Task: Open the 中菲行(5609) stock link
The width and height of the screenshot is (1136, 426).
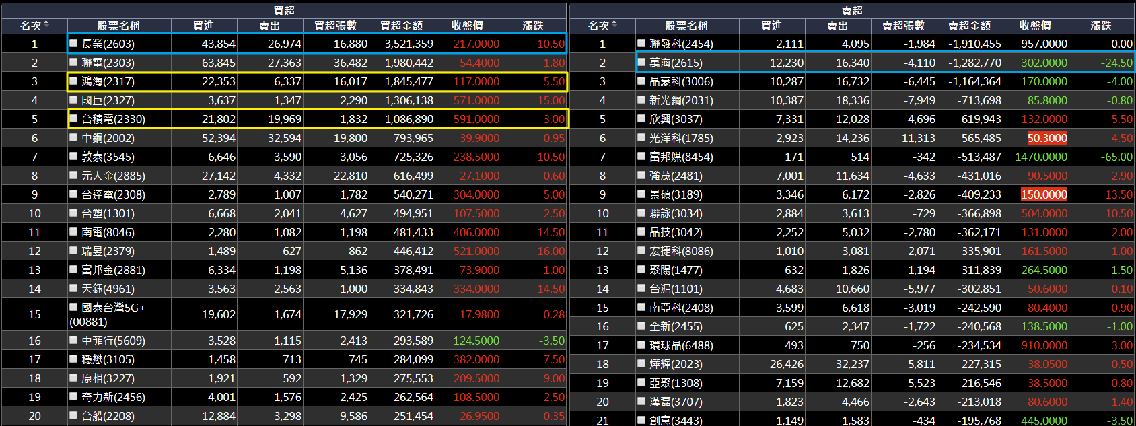Action: (113, 341)
